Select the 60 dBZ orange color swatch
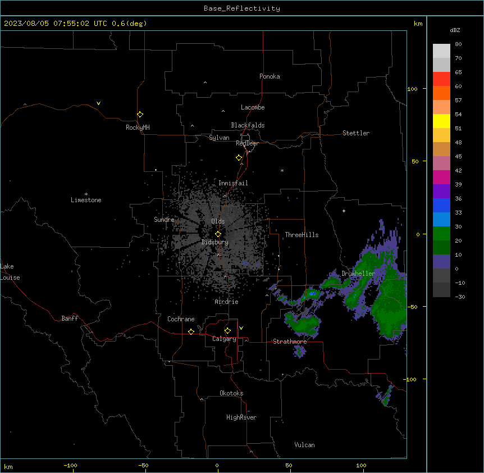 point(441,93)
